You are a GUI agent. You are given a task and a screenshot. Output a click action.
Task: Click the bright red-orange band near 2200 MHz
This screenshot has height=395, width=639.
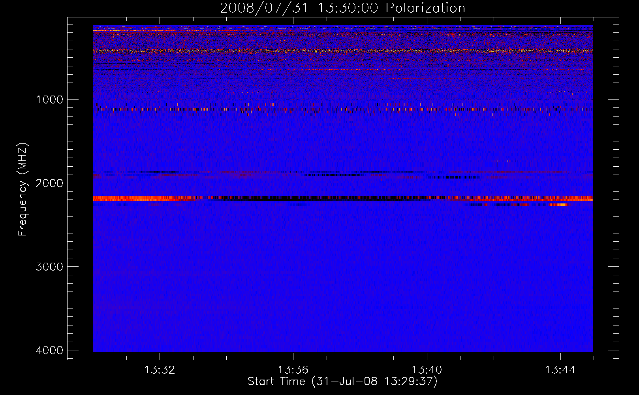point(343,198)
